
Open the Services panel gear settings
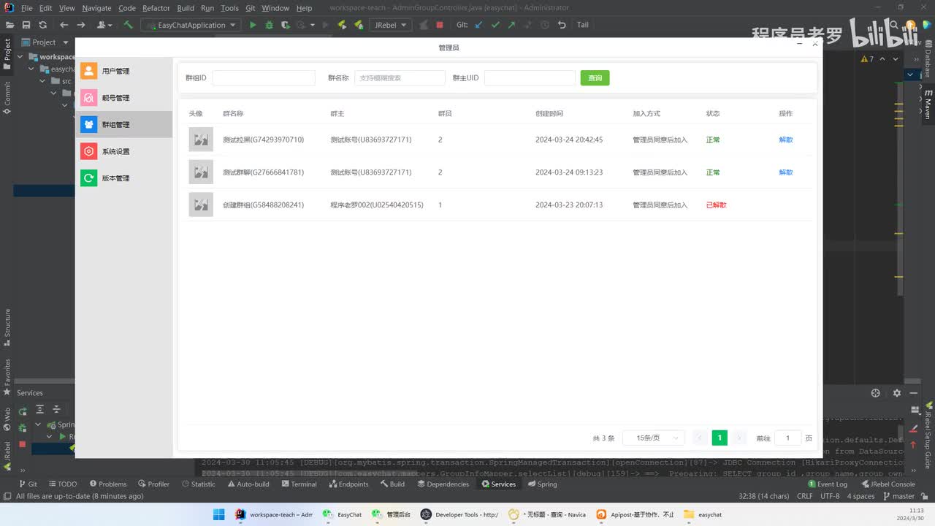click(897, 393)
